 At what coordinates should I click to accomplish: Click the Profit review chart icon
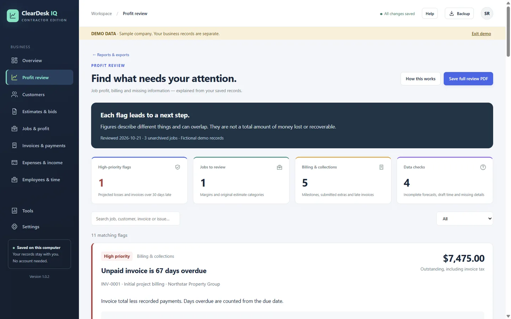[x=15, y=77]
